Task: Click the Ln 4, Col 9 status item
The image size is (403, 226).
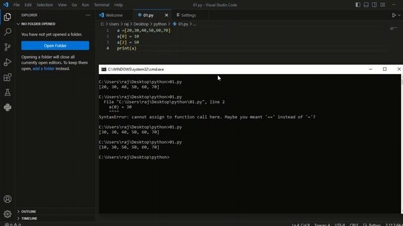Action: [x=301, y=225]
